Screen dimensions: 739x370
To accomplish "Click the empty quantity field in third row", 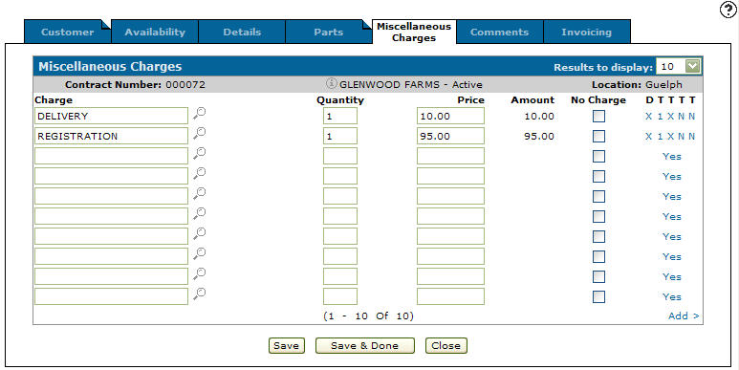I will point(340,156).
